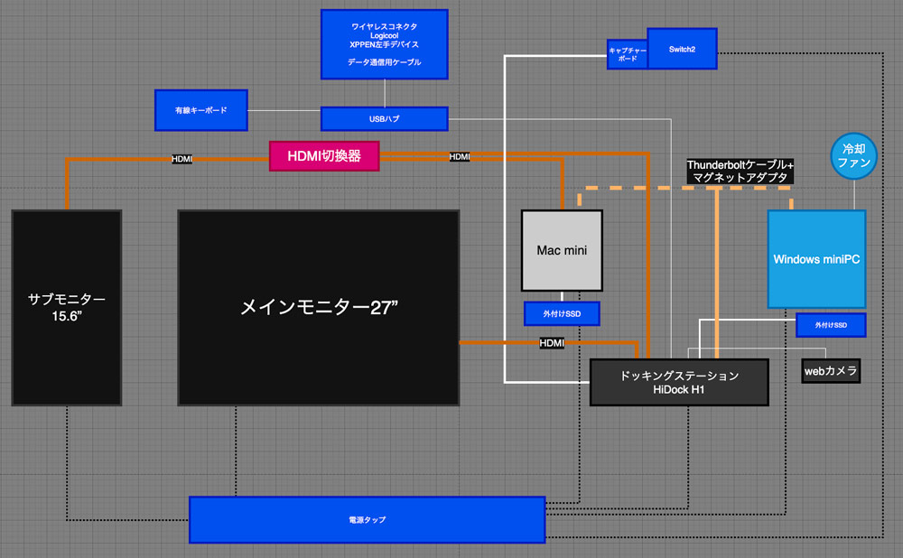The image size is (903, 558).
Task: Select the HDMI label near HDMI切換器
Action: [x=182, y=157]
